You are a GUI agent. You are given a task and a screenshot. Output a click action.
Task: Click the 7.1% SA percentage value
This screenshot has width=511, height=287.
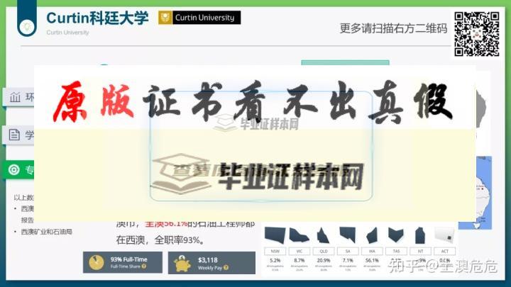348,260
